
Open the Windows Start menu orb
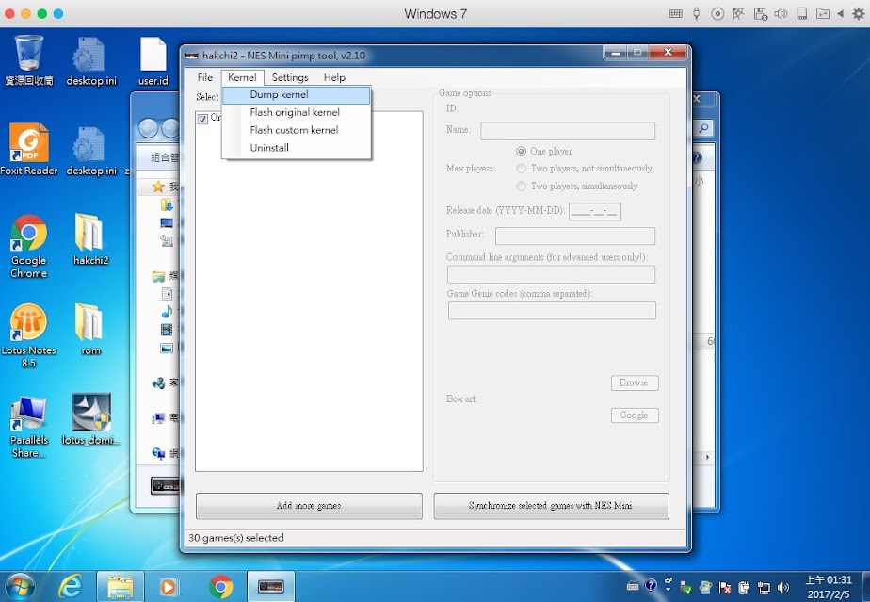21,586
